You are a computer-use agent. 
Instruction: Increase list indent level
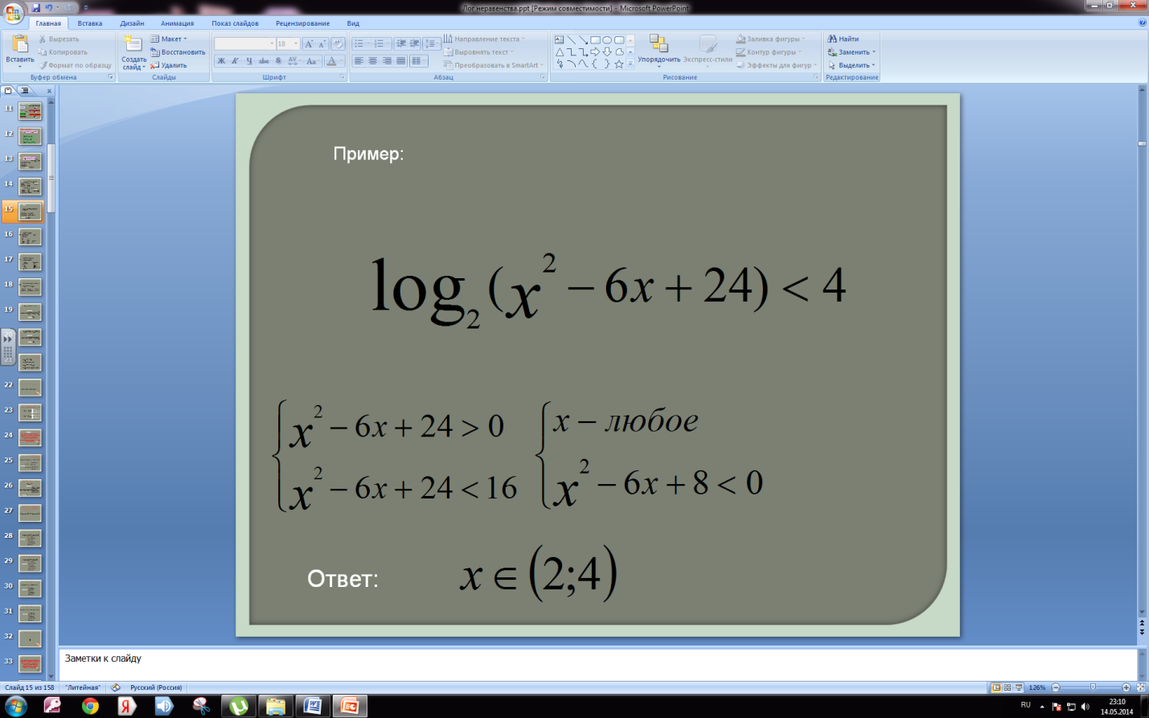(415, 43)
